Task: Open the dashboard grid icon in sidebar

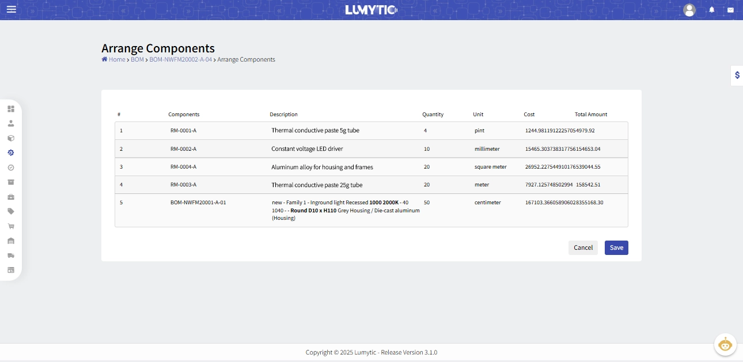Action: click(x=11, y=109)
